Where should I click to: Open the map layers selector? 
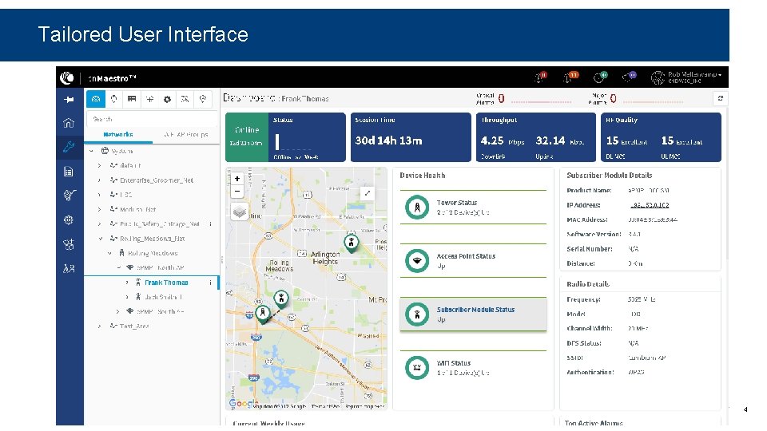point(239,212)
